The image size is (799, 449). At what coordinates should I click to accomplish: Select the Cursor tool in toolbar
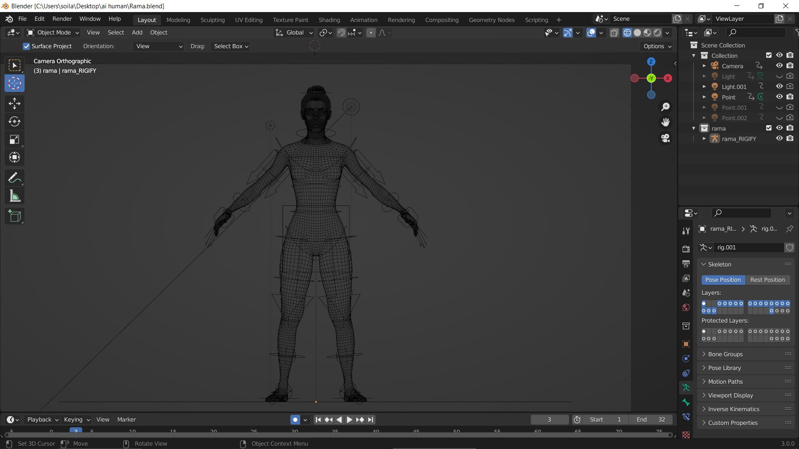(x=15, y=84)
